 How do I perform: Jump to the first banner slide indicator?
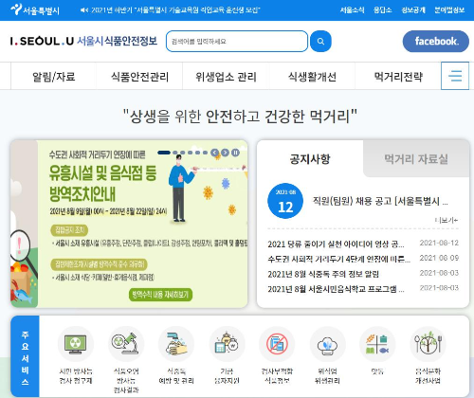(x=164, y=153)
